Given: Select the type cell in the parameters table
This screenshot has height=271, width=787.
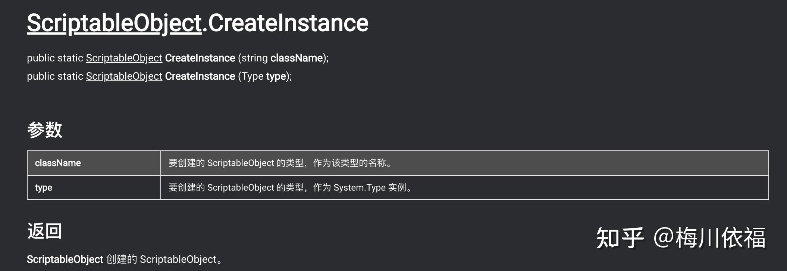Looking at the screenshot, I should coord(94,188).
